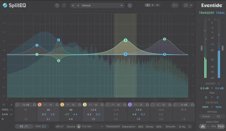Open the Default preset dropdown
Viewport: 226px width, 131px height.
[102, 6]
